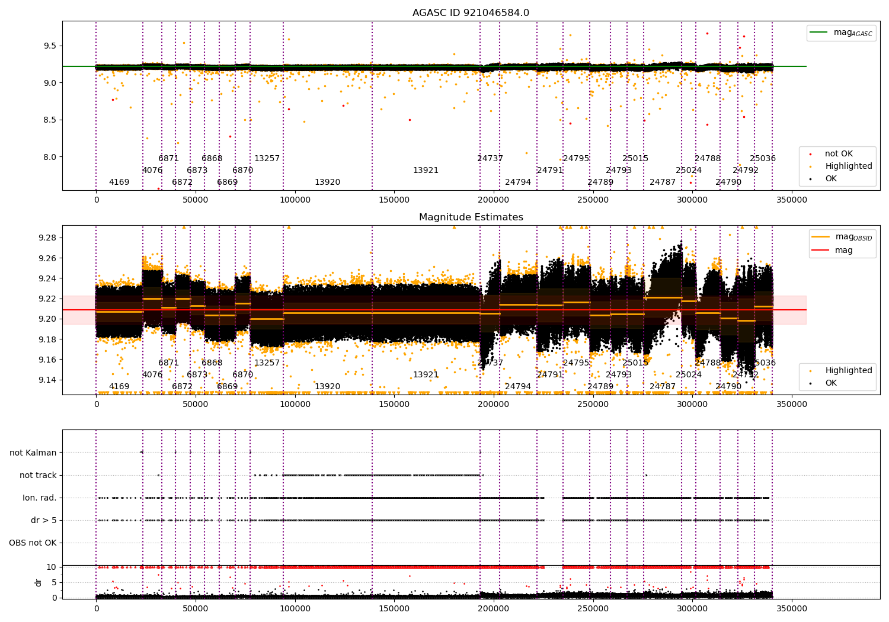Click obsid label 13257 in middle plot
This screenshot has height=622, width=889.
coord(267,363)
